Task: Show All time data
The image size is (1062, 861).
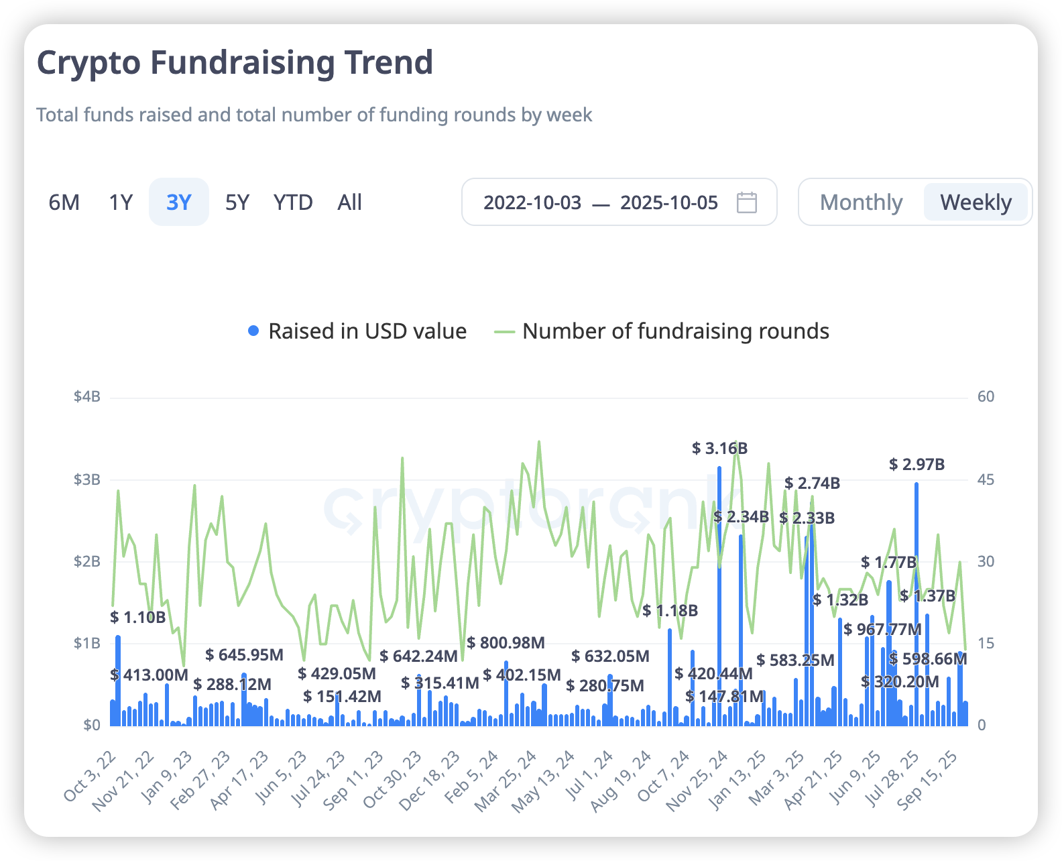Action: click(349, 203)
